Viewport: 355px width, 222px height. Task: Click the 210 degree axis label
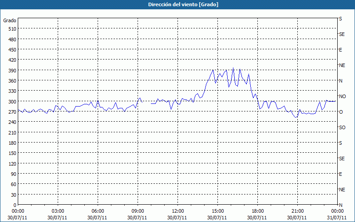point(12,132)
